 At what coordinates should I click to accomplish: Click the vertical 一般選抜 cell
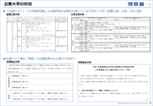(9, 96)
